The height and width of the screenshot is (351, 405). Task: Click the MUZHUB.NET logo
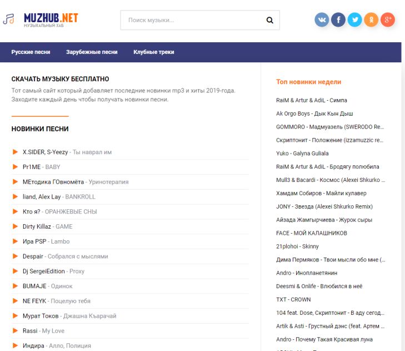tap(41, 19)
